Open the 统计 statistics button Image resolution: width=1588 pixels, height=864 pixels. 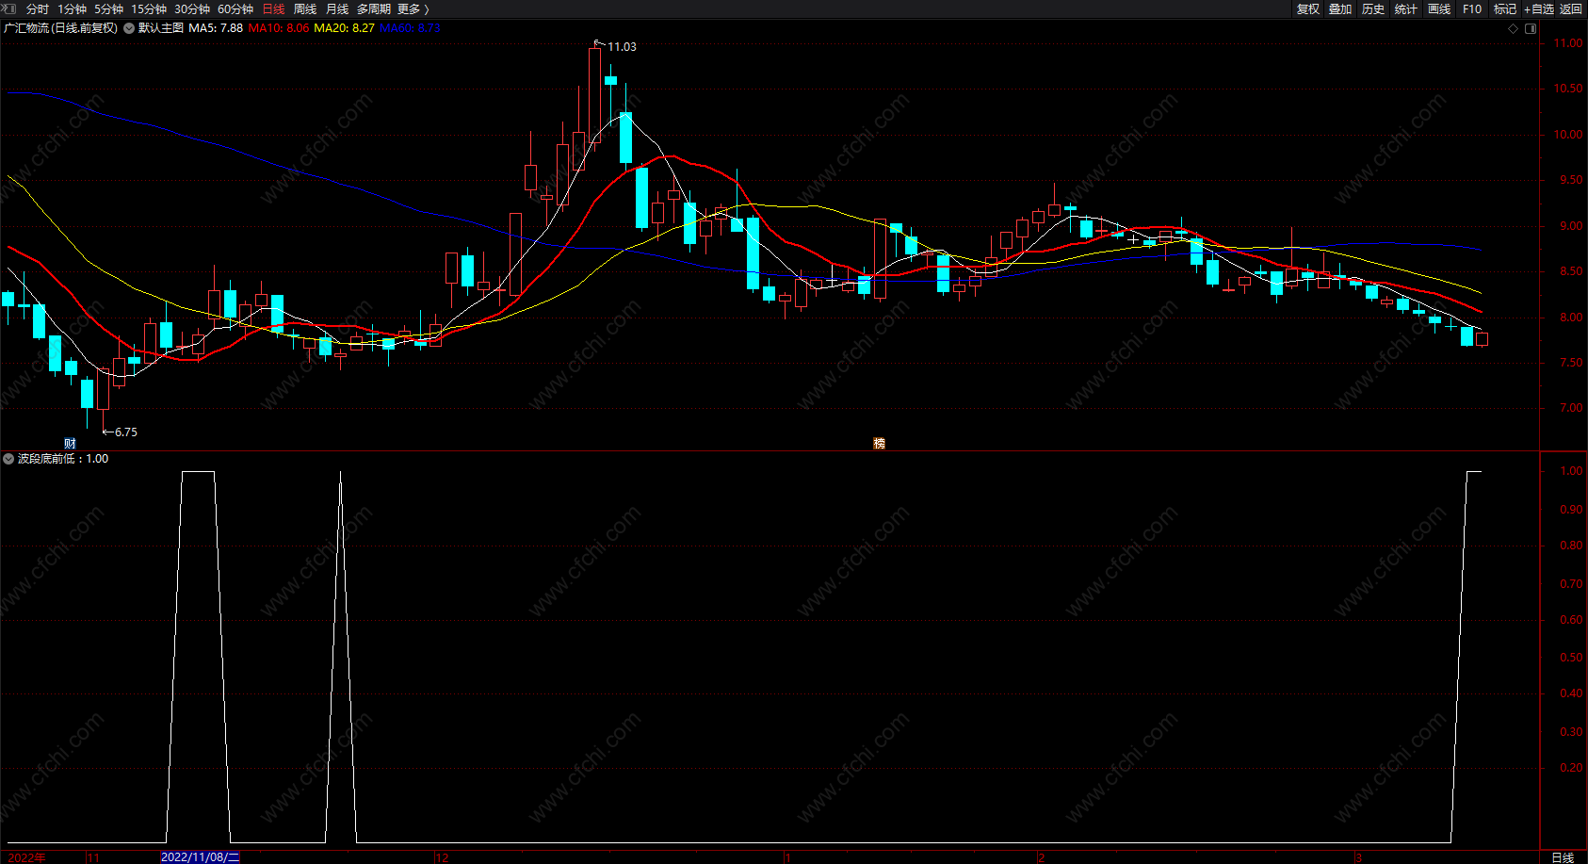[1406, 9]
